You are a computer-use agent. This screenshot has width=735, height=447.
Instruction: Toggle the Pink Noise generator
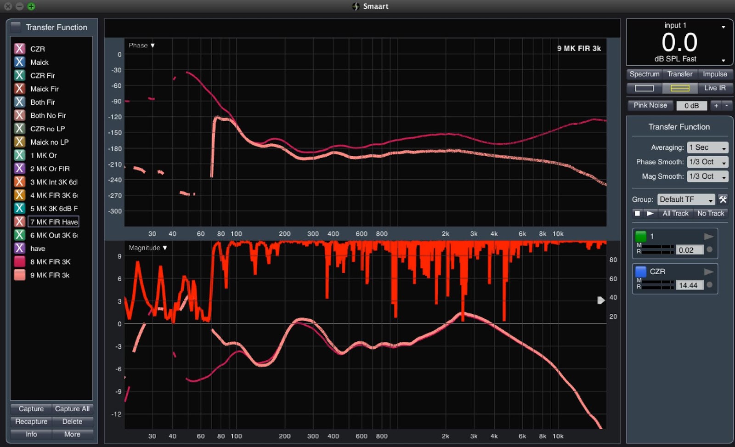tap(650, 106)
